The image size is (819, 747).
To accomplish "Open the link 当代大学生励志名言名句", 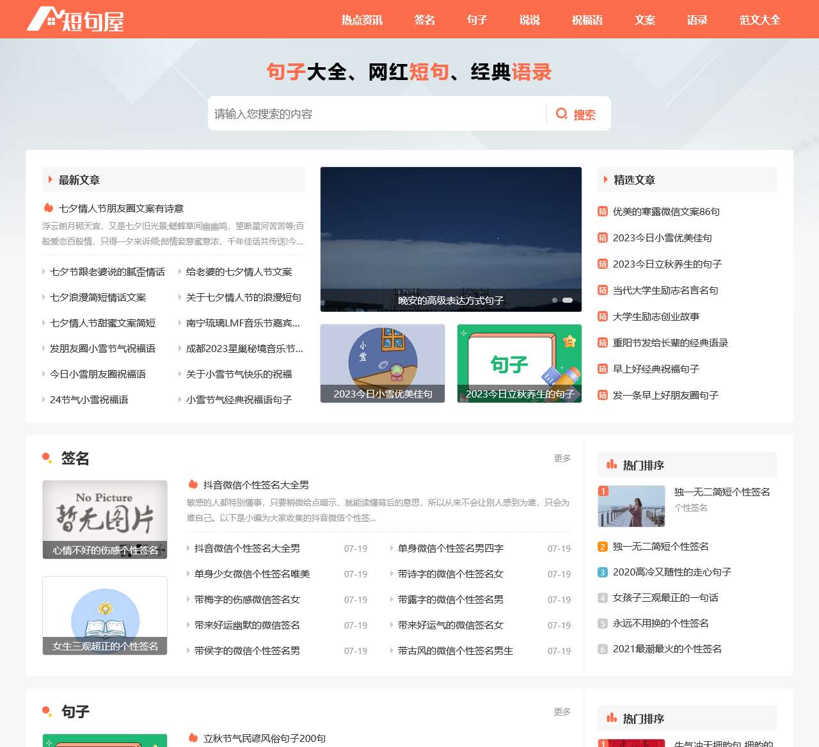I will tap(665, 290).
